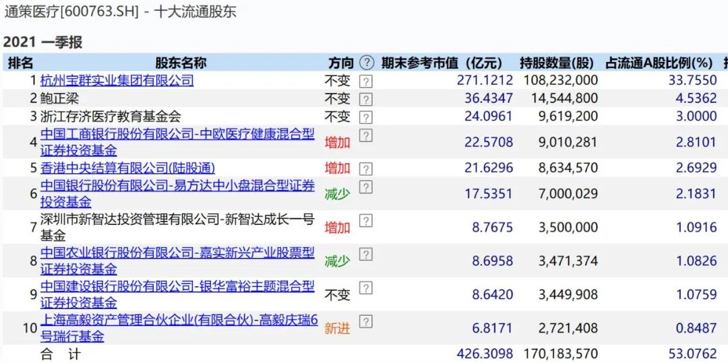Click the 股东名称 column header
This screenshot has width=728, height=363.
181,63
